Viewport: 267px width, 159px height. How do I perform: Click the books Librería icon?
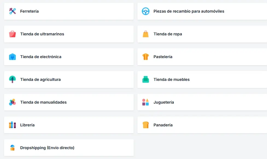tap(12, 125)
